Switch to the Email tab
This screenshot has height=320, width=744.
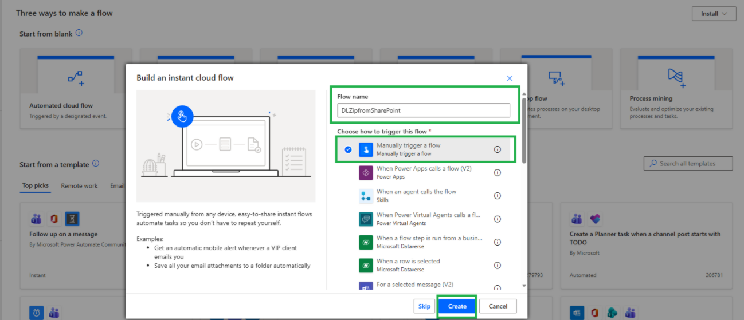point(117,185)
